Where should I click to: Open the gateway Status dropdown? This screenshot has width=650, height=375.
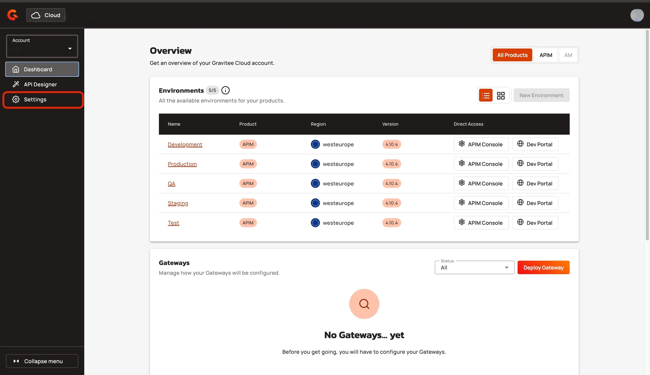(474, 268)
